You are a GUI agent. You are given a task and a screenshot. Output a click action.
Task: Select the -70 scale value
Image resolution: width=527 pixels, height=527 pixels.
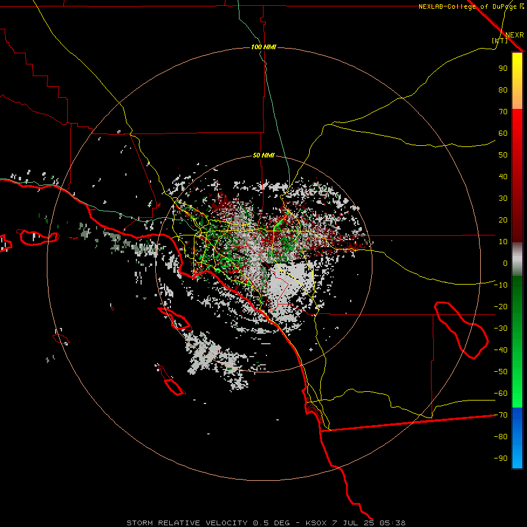click(x=501, y=415)
